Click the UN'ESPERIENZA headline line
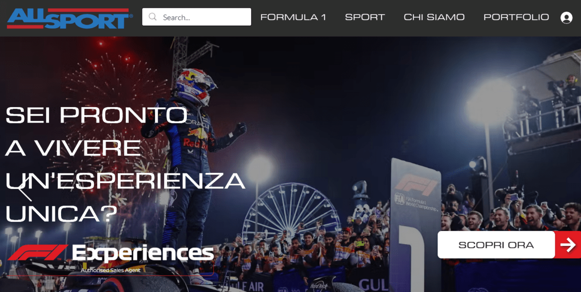The width and height of the screenshot is (581, 292). pyautogui.click(x=125, y=181)
